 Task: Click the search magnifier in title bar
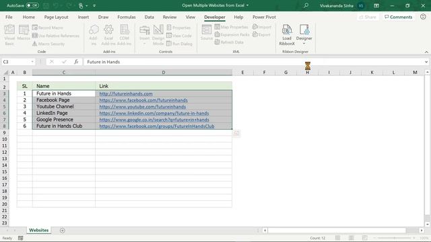tap(306, 5)
